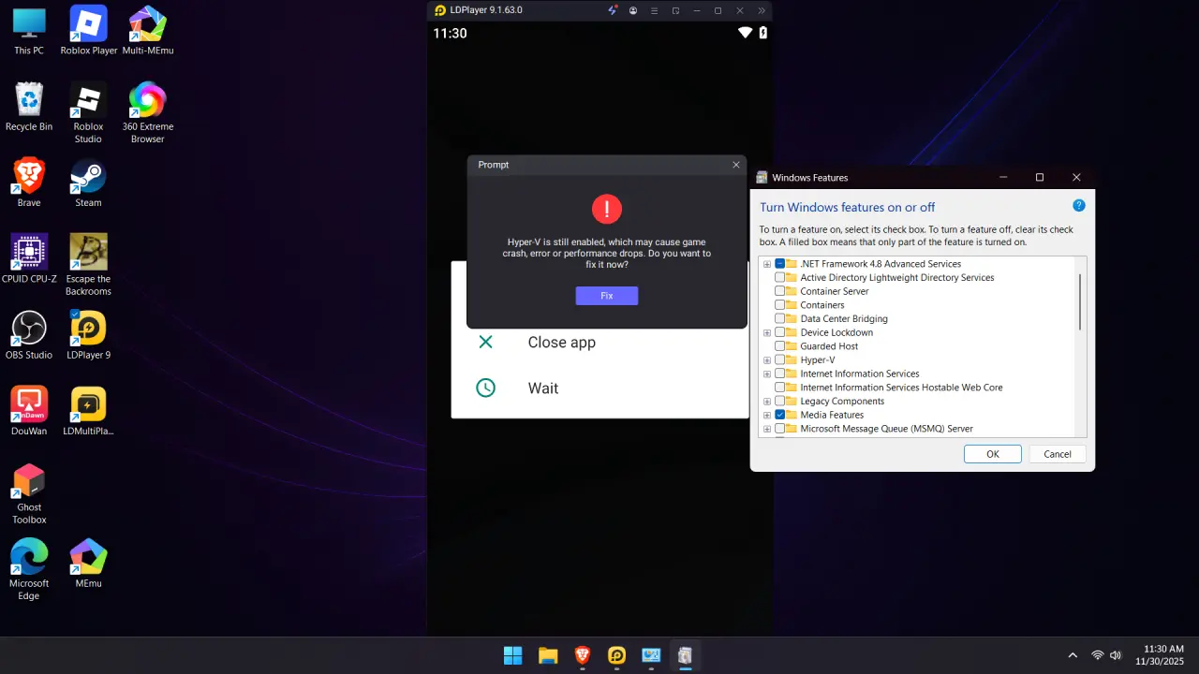Select the LDMultiPlayer desktop shortcut

pos(88,411)
